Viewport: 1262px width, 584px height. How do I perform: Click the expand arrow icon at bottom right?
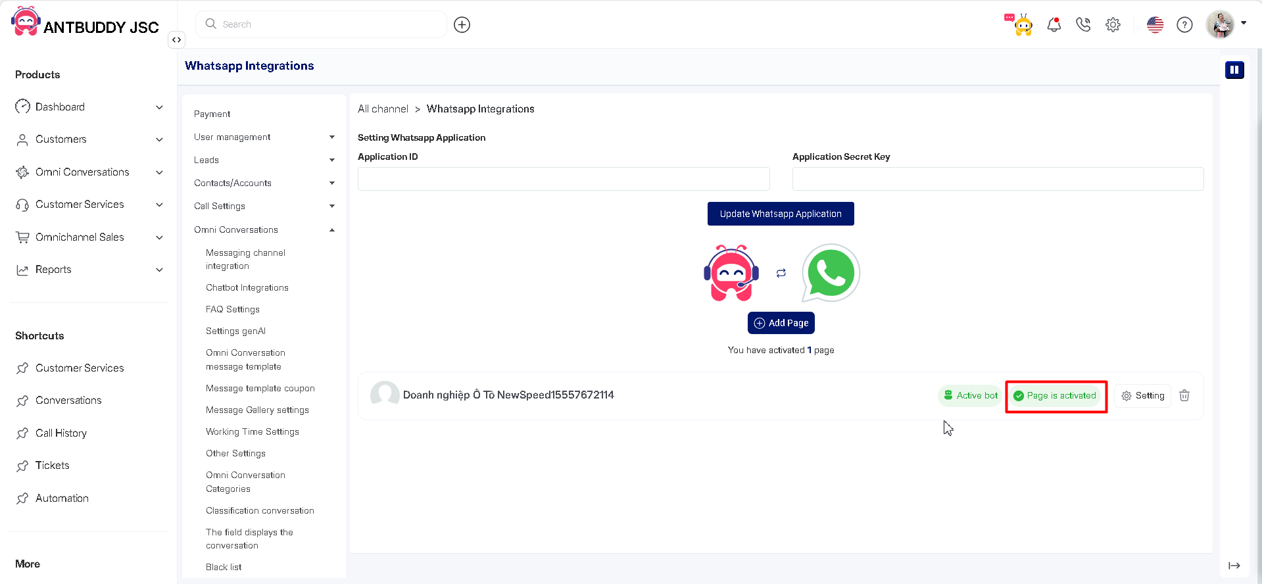1234,566
